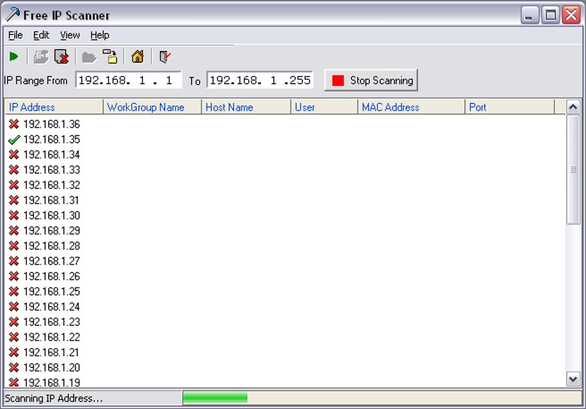
Task: Click the greyed export list toolbar icon
Action: 41,57
